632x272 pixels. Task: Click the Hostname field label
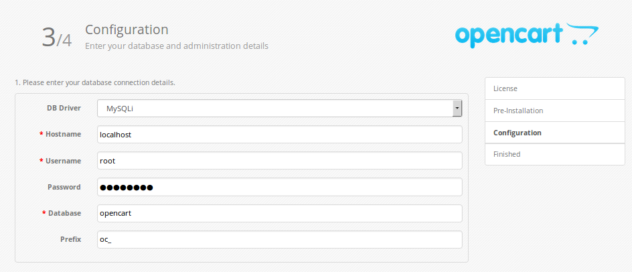(63, 134)
